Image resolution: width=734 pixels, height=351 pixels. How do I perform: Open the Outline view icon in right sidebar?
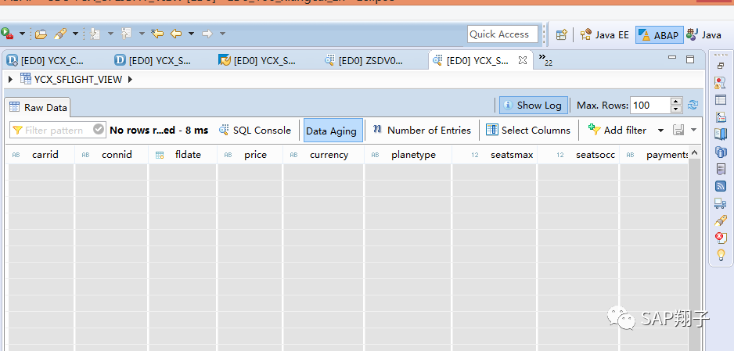[x=721, y=116]
